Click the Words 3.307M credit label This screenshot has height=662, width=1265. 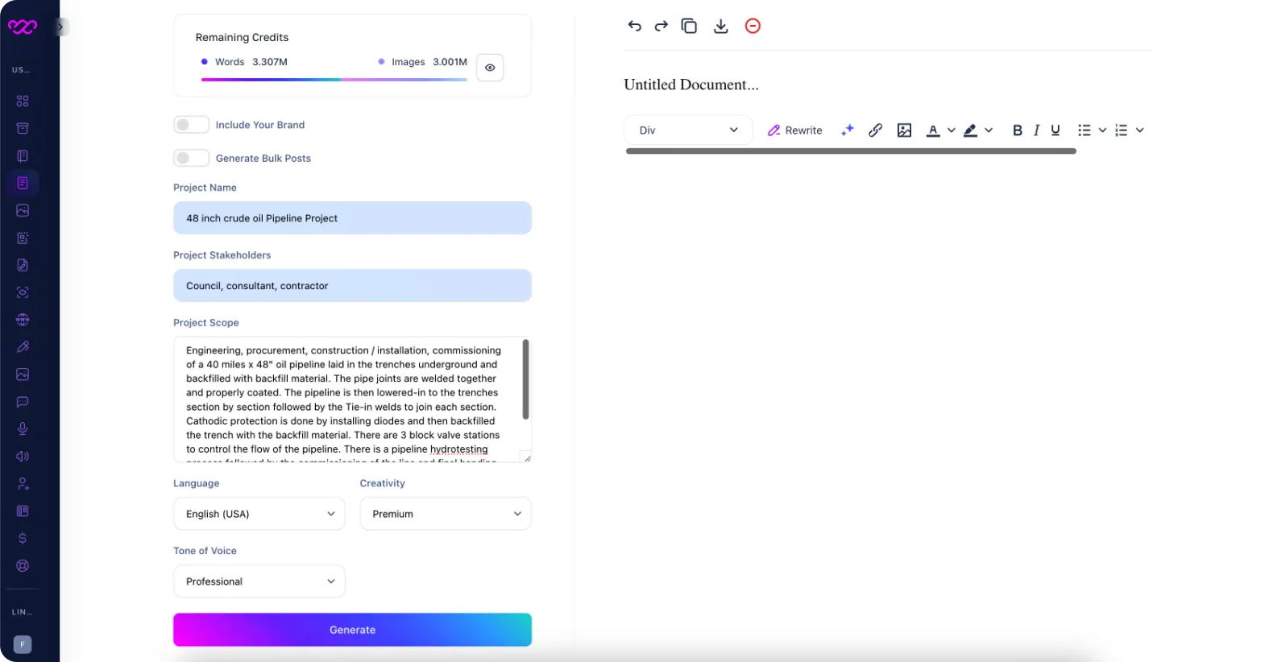click(x=244, y=62)
